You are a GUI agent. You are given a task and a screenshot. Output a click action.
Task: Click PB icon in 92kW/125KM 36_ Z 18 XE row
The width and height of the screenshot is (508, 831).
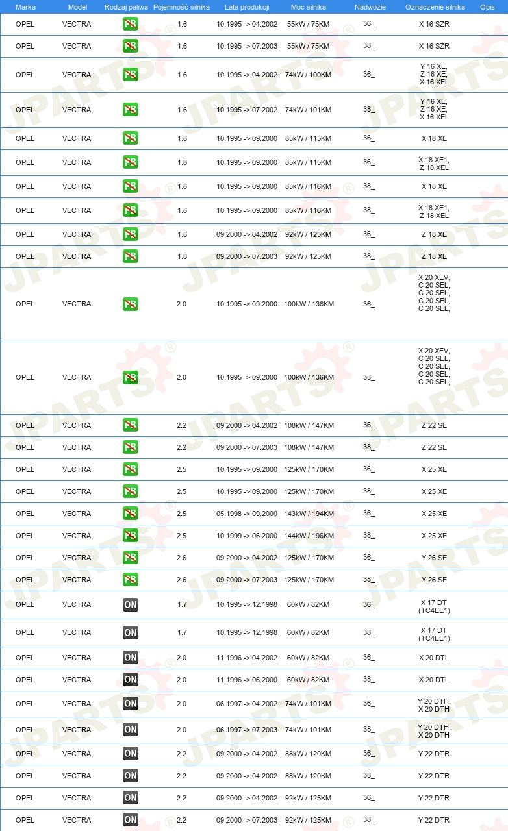(x=131, y=234)
